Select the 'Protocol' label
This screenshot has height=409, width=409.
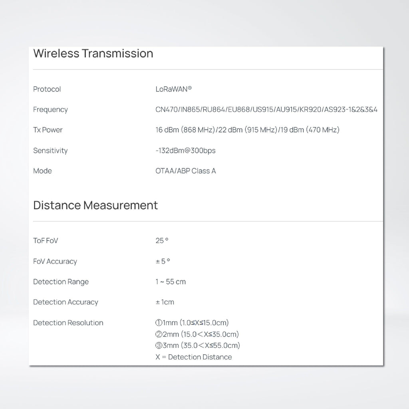point(47,89)
